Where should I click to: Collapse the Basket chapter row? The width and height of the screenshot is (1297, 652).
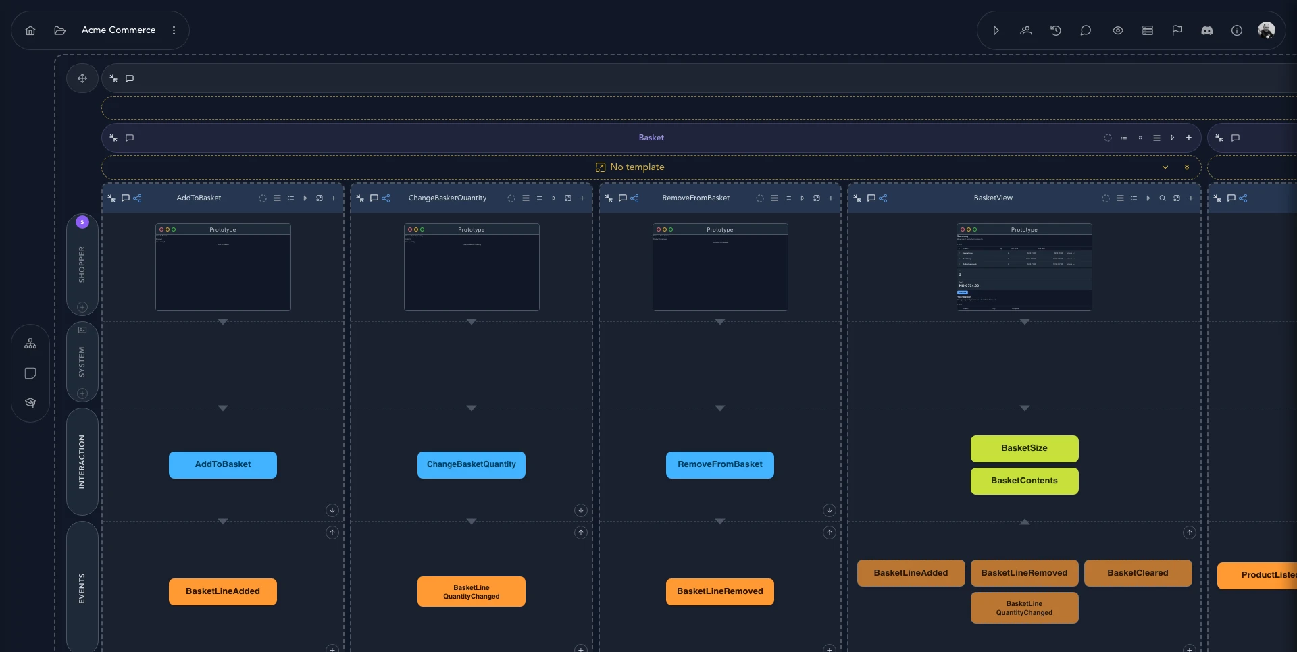coord(113,138)
